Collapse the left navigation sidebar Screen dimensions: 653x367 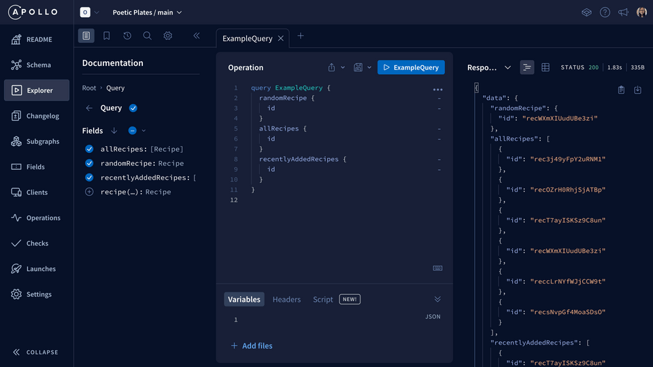(35, 352)
